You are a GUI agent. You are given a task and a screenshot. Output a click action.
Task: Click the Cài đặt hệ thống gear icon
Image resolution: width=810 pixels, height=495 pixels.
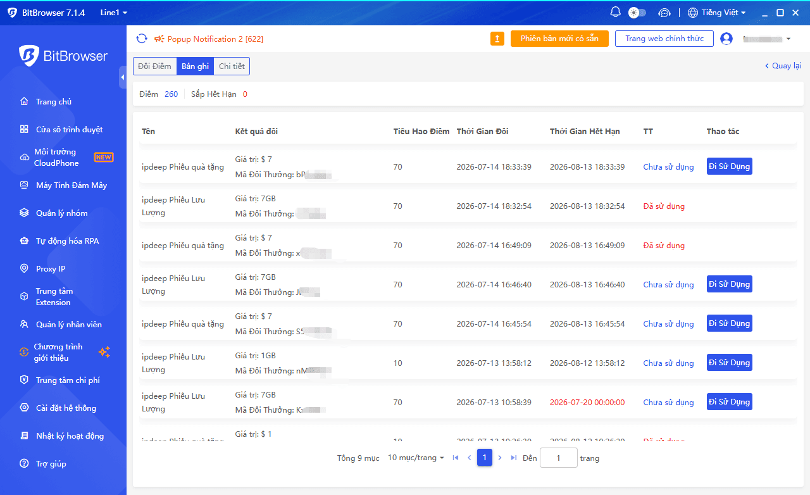coord(24,408)
